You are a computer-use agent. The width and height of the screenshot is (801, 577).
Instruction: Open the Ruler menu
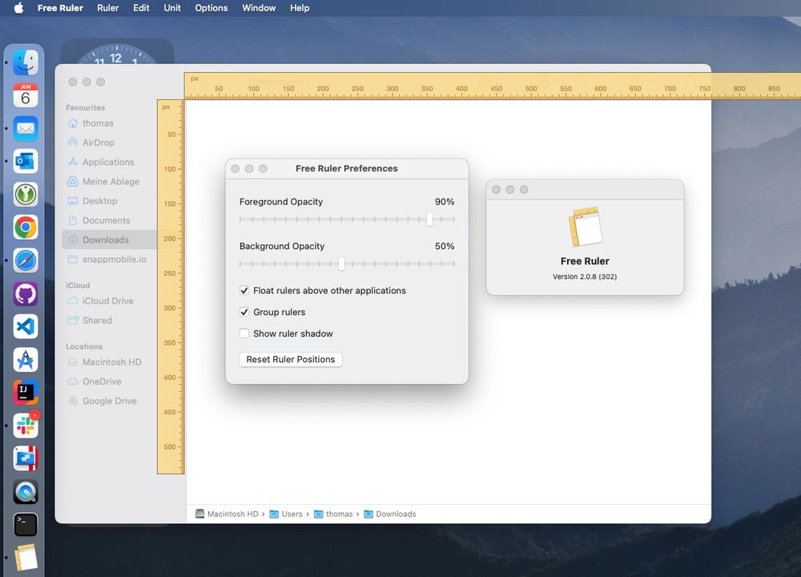point(108,8)
